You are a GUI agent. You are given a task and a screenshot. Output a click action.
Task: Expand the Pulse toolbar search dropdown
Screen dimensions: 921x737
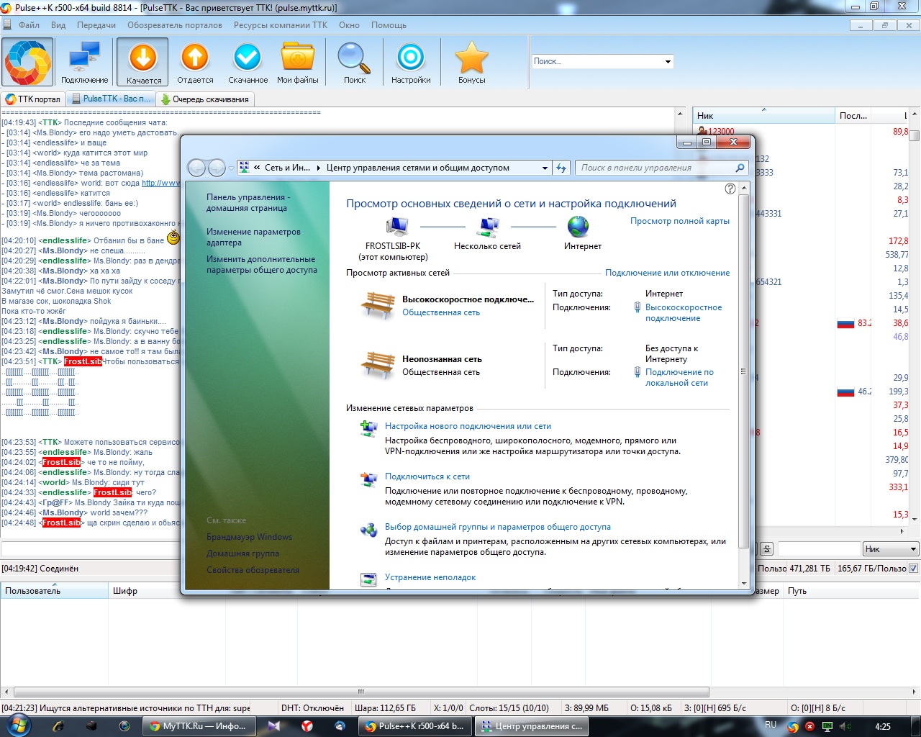[668, 62]
